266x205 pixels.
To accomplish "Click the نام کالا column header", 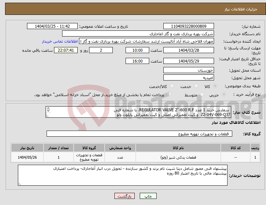I will point(178,148).
